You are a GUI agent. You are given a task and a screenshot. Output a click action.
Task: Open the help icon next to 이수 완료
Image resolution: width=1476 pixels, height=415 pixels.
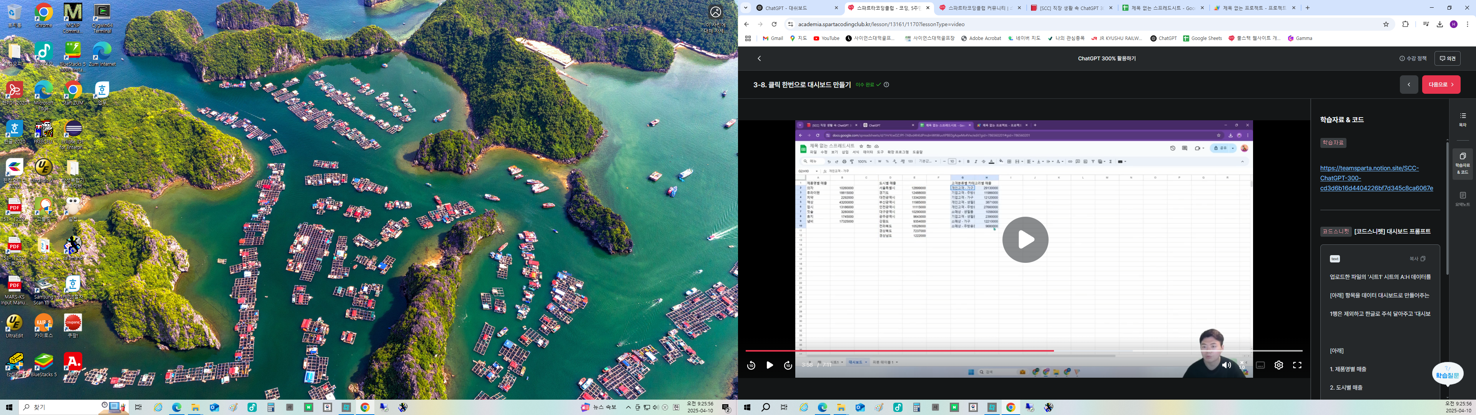[x=886, y=85]
